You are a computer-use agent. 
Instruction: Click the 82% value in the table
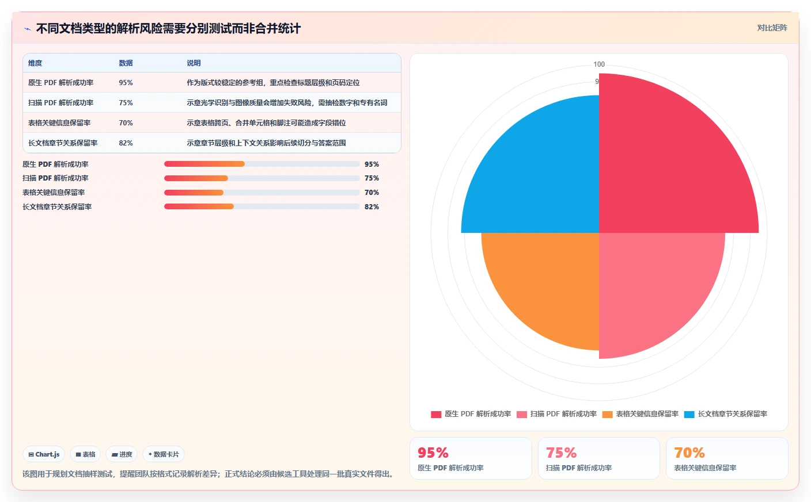(x=126, y=143)
